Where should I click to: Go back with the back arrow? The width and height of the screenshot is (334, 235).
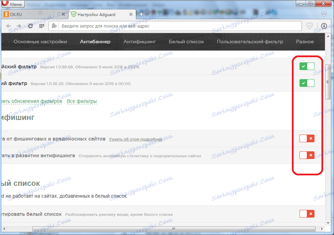(8, 26)
